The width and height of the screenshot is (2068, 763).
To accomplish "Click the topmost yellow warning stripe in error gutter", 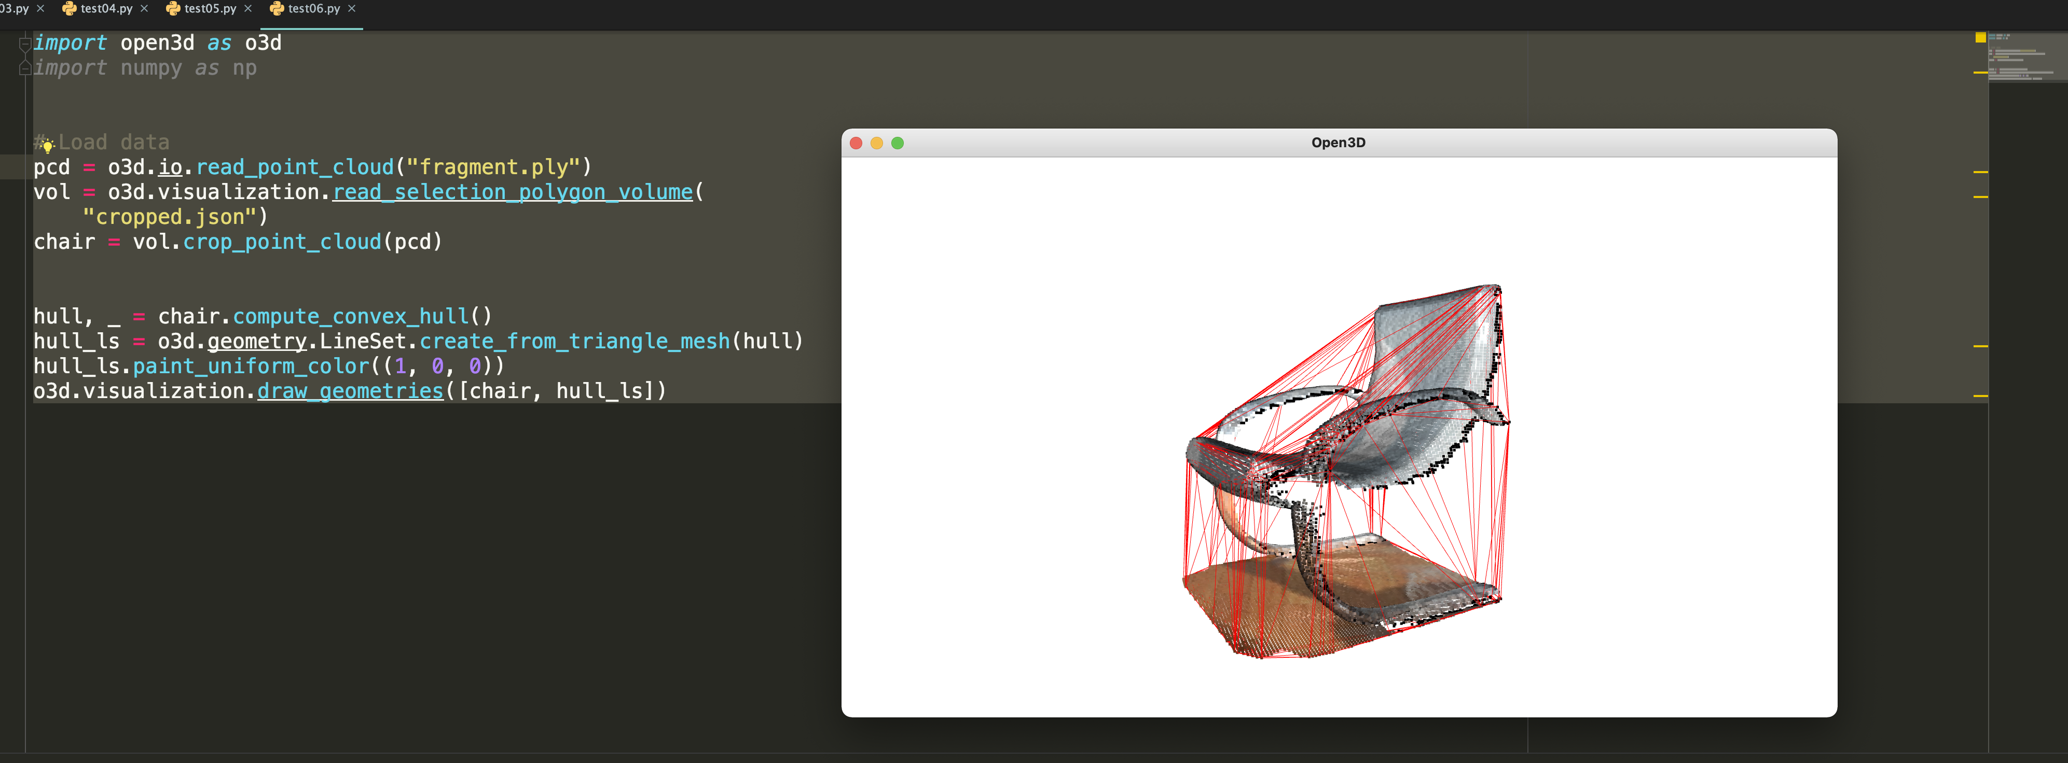I will click(x=1980, y=73).
